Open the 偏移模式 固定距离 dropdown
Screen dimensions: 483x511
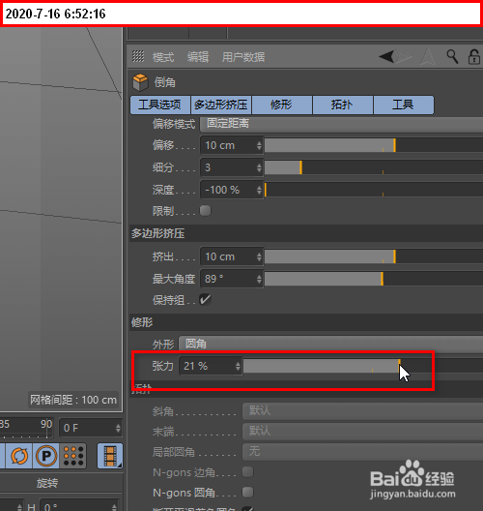[x=342, y=124]
